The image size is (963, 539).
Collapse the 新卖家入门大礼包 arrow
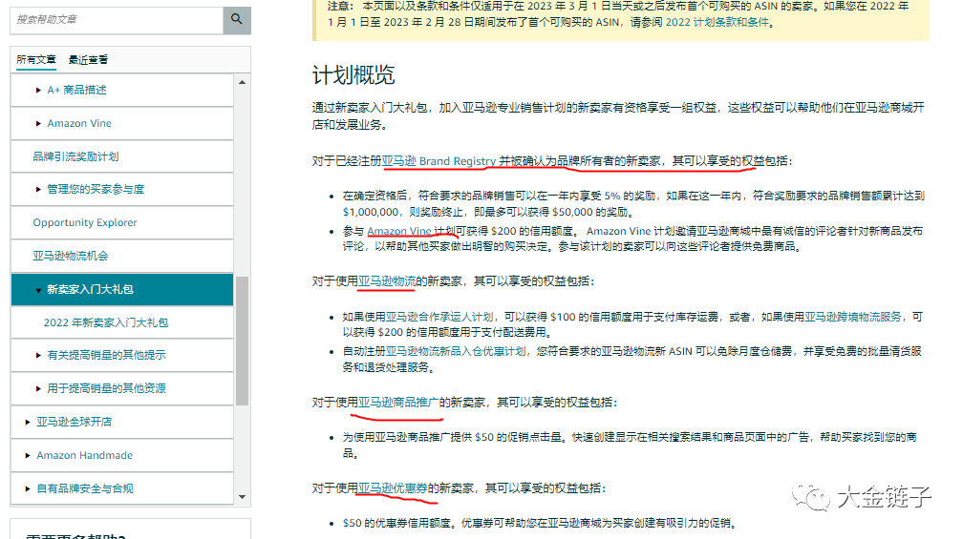pos(38,290)
